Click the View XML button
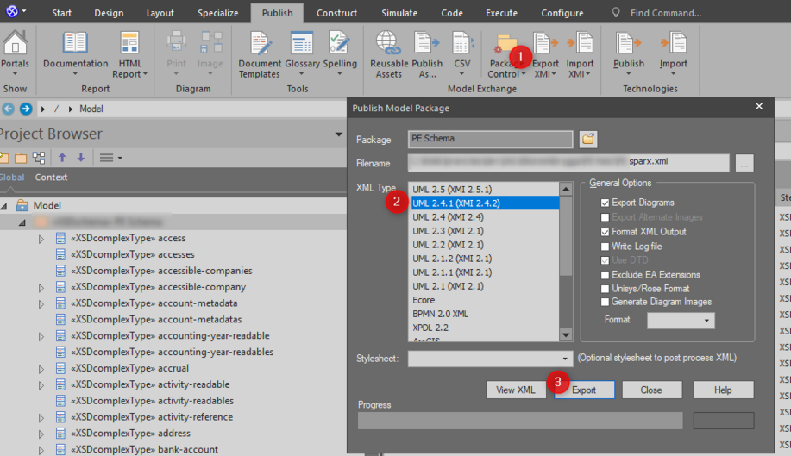 pyautogui.click(x=516, y=390)
